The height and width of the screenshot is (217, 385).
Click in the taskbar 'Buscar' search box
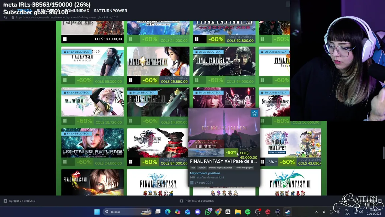click(x=128, y=212)
